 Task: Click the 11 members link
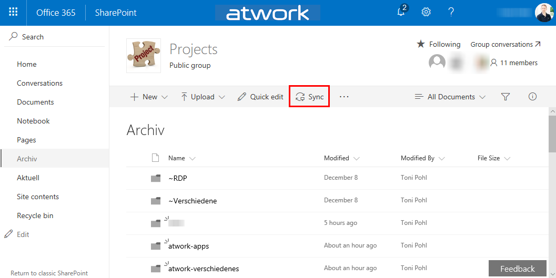click(514, 63)
